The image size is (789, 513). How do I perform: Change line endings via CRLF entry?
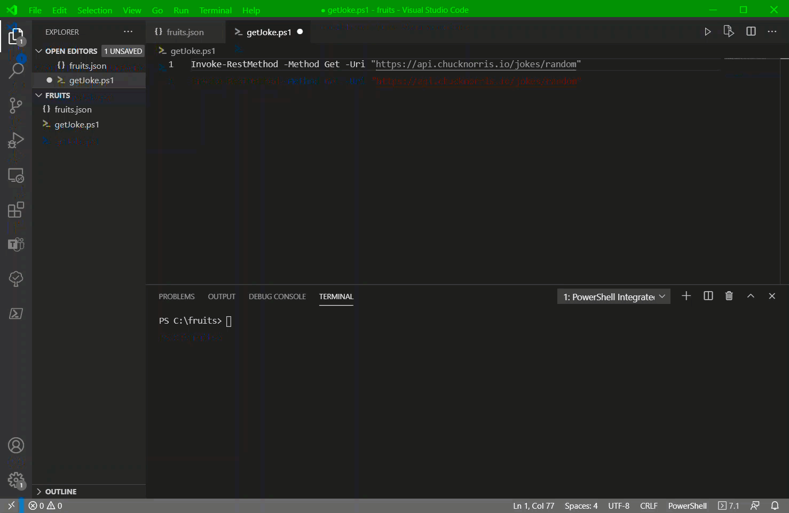pyautogui.click(x=649, y=506)
